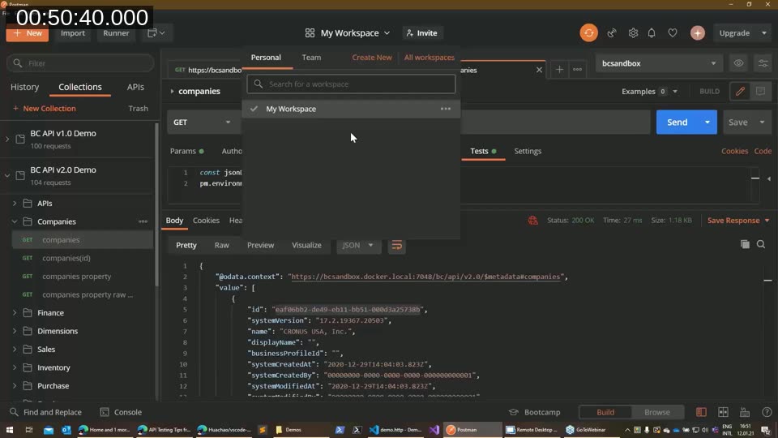Close the open request tab
778x438 pixels.
(539, 70)
